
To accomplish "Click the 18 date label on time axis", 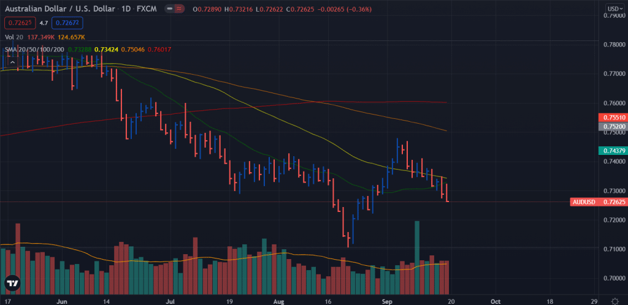I will coord(550,301).
